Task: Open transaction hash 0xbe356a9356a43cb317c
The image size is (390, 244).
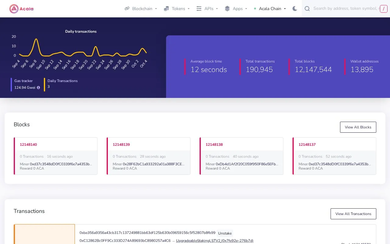Action: pyautogui.click(x=147, y=233)
